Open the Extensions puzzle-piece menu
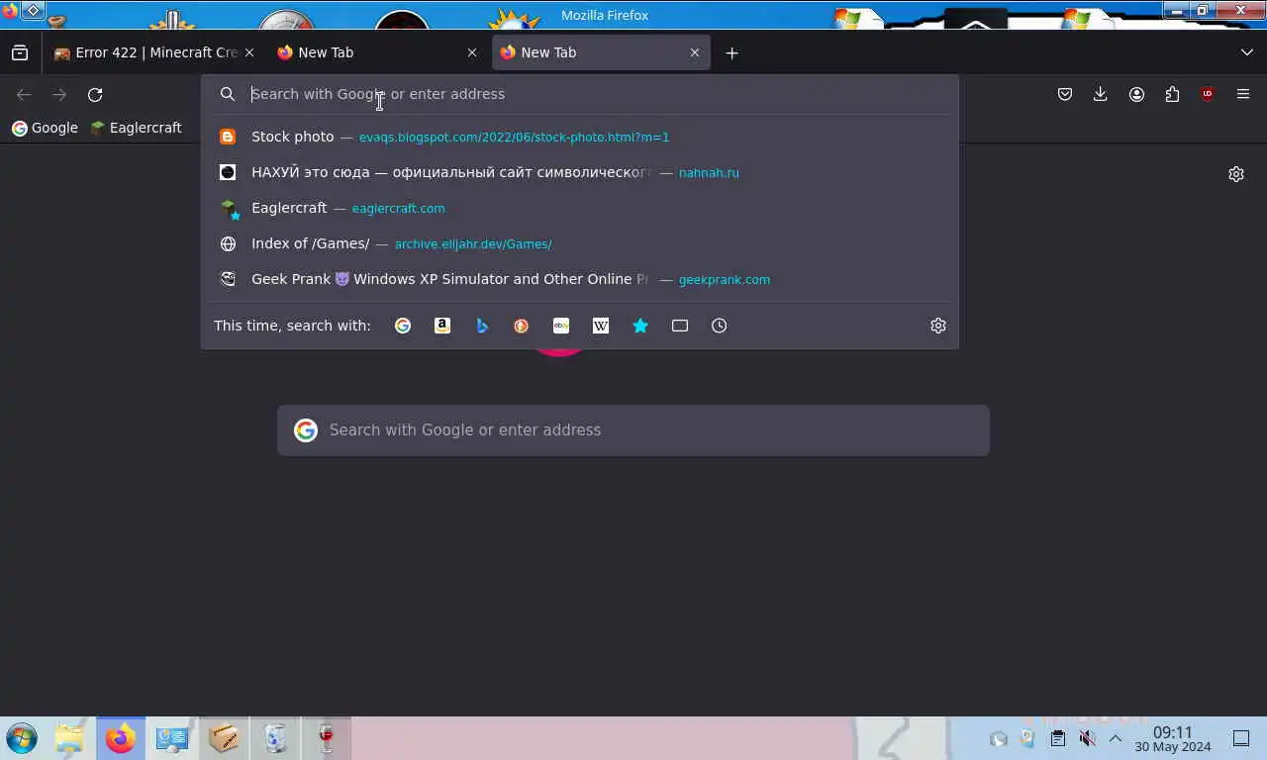This screenshot has height=760, width=1267. 1172,94
